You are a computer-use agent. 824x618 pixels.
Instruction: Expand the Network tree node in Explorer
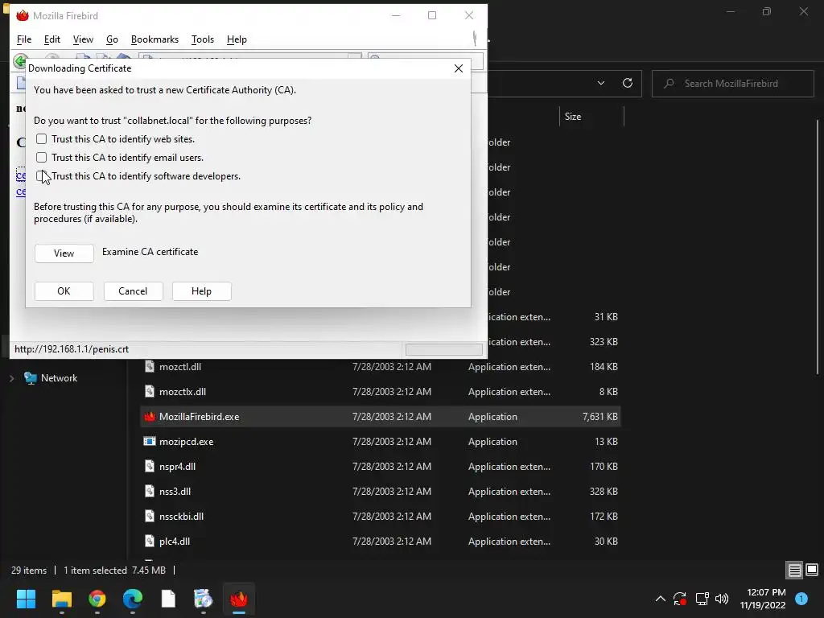point(11,378)
